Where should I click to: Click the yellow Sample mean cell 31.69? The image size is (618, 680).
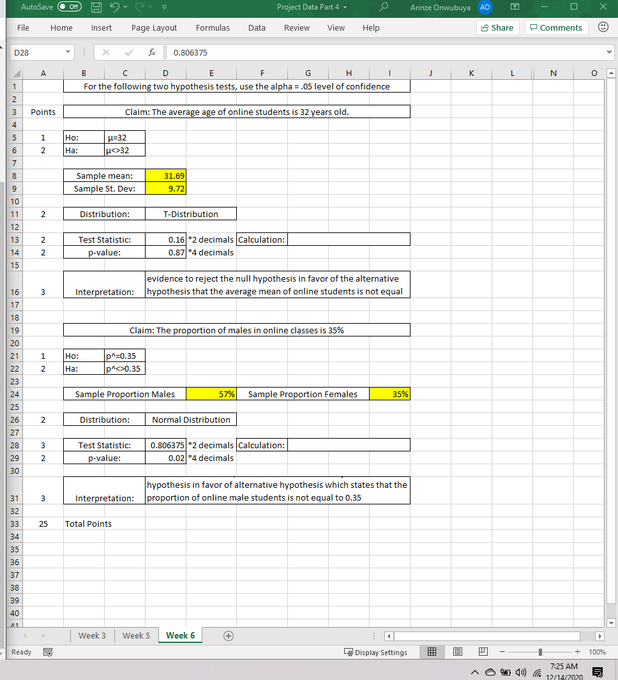pos(165,176)
